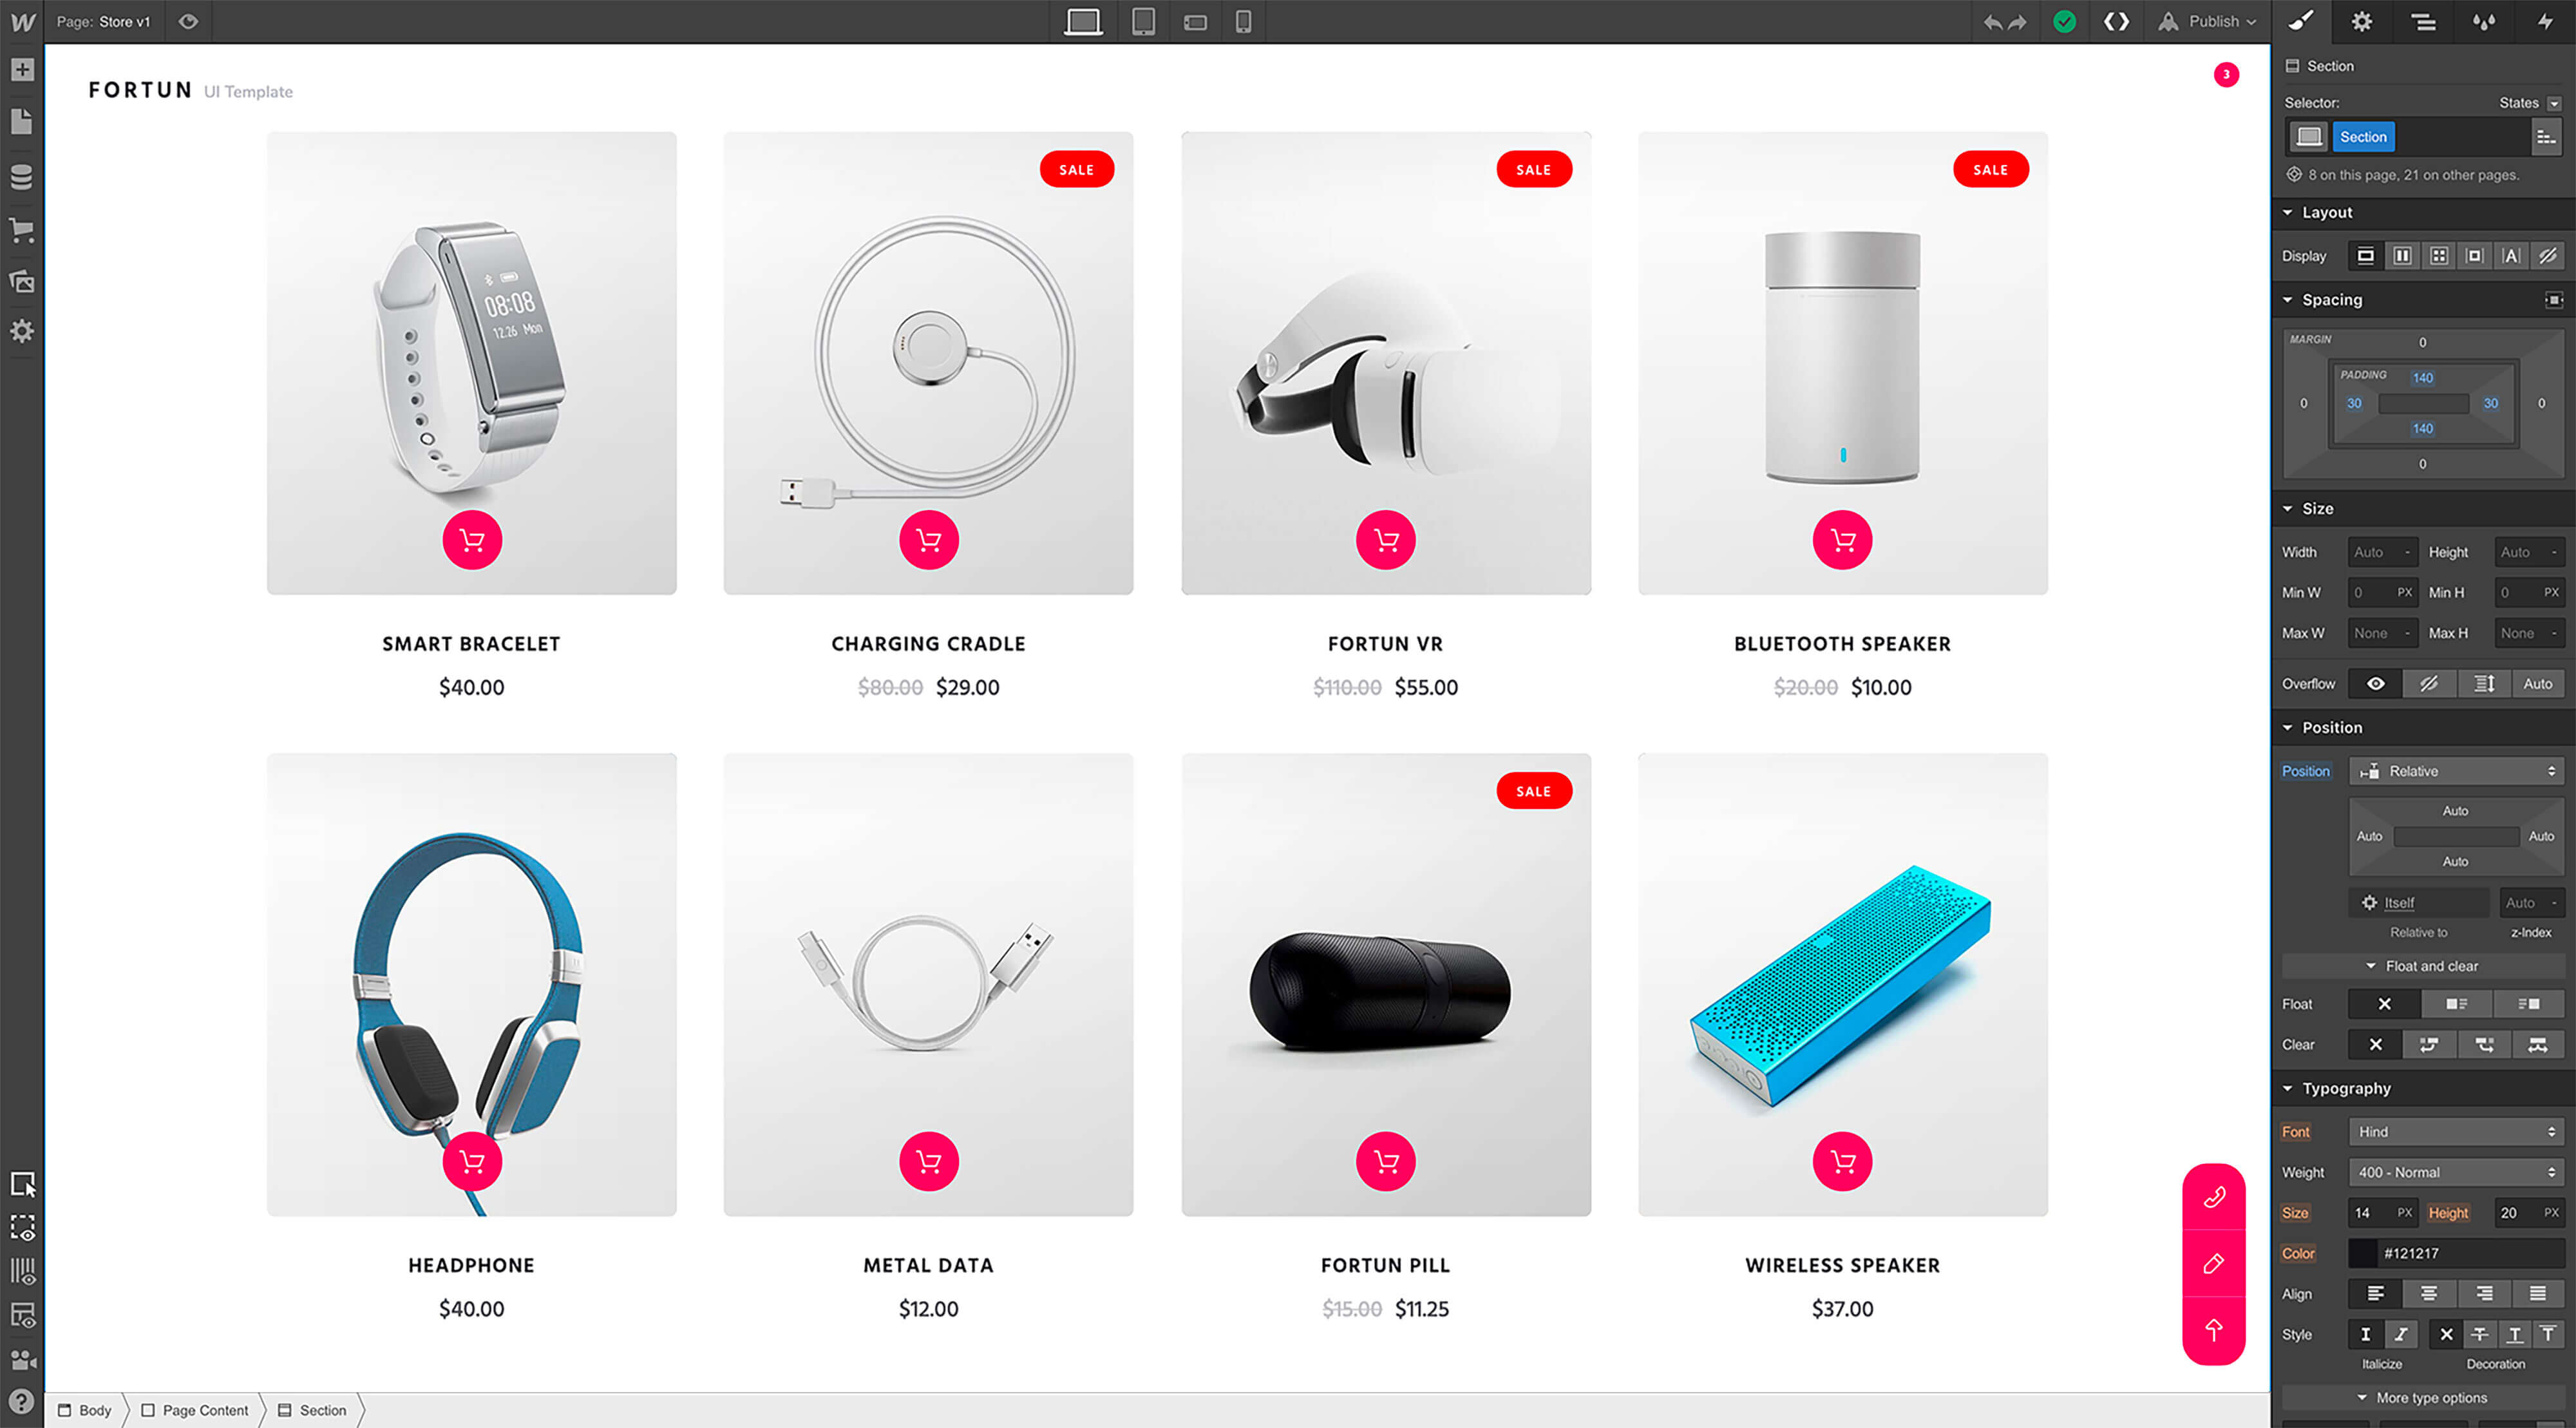Switch to the Interactions lightning tab
The width and height of the screenshot is (2576, 1428).
click(x=2545, y=21)
